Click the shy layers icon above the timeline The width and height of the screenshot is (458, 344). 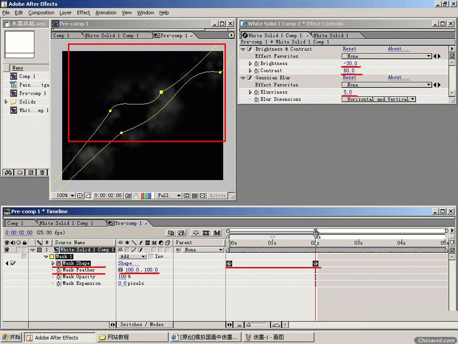[x=196, y=233]
